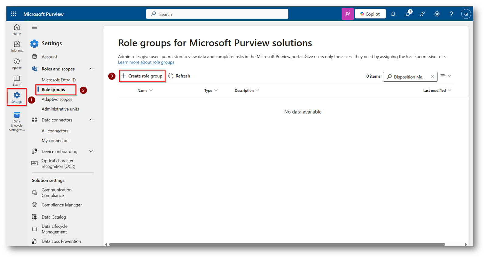This screenshot has height=259, width=486.
Task: Open All connectors
Action: [55, 131]
